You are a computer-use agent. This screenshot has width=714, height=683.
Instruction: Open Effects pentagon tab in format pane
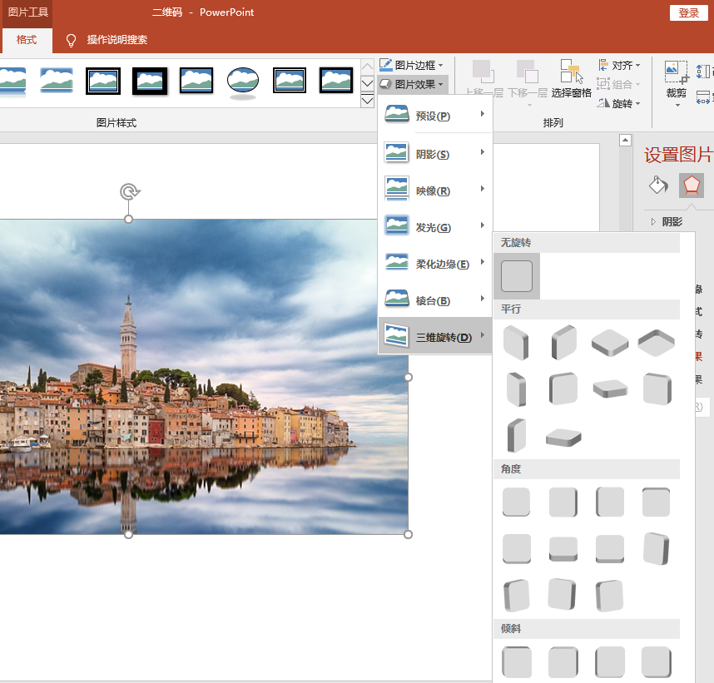point(692,185)
